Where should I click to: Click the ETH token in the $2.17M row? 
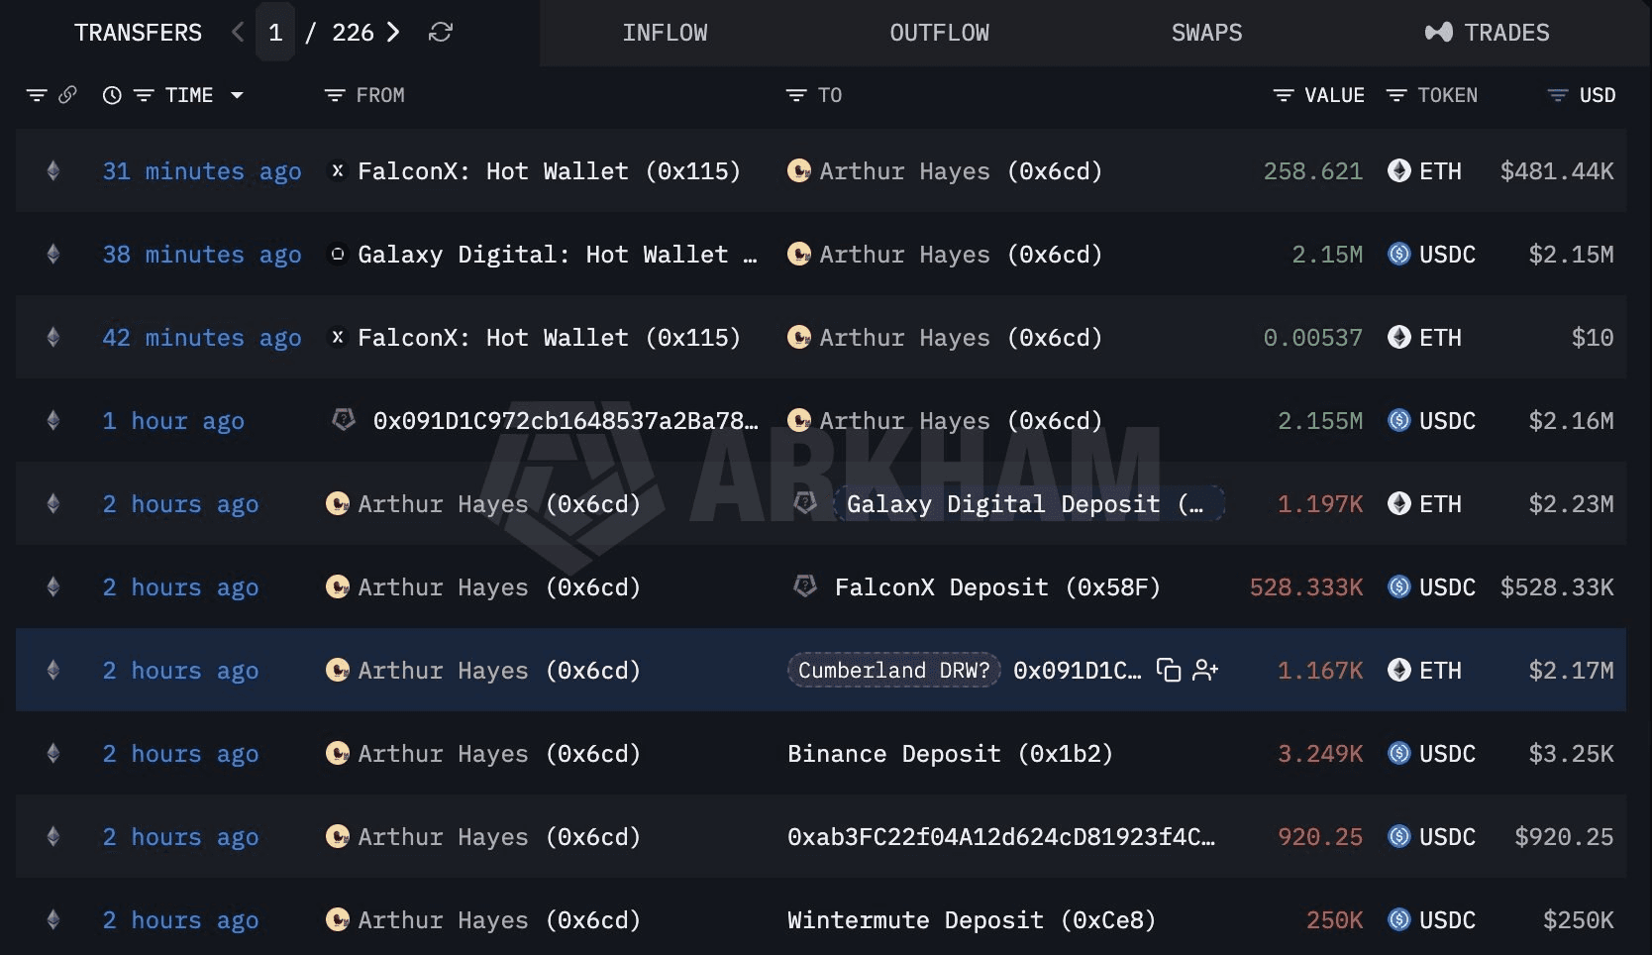(1424, 671)
